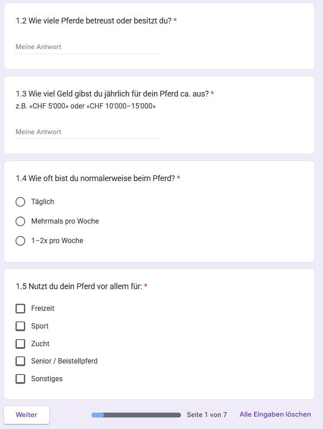Focus the answer field for yearly costs
This screenshot has width=323, height=429.
[x=87, y=132]
